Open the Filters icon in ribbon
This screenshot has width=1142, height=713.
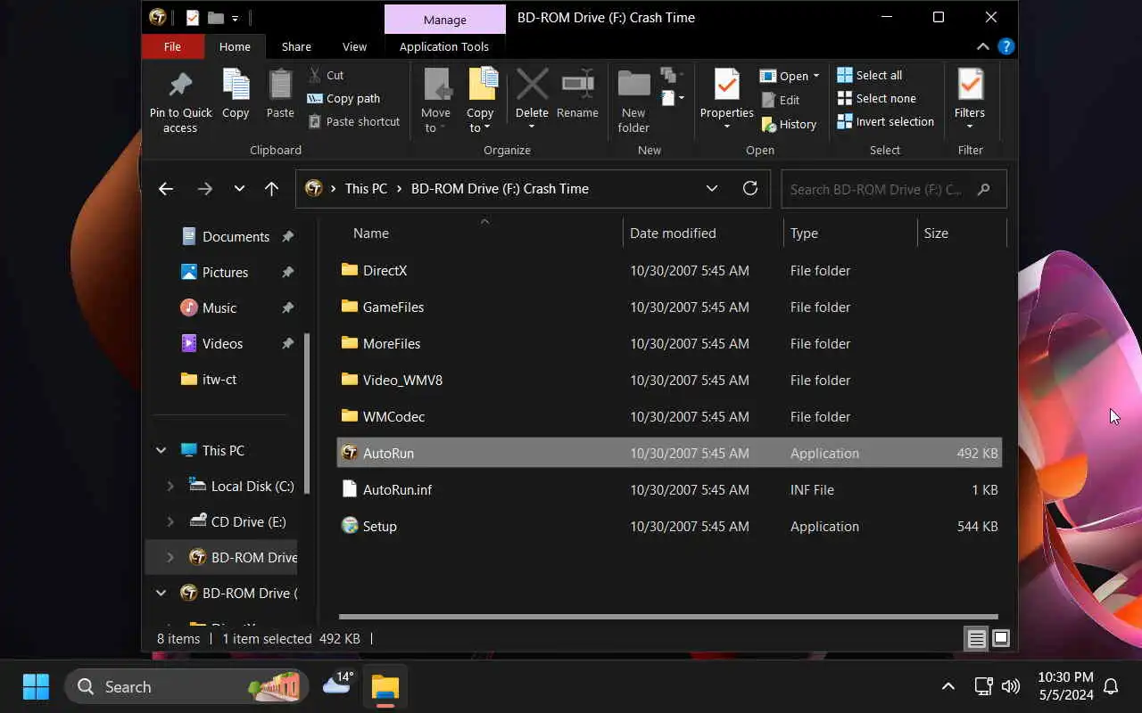point(970,85)
